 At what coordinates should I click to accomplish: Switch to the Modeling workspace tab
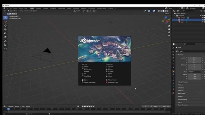pyautogui.click(x=38, y=8)
